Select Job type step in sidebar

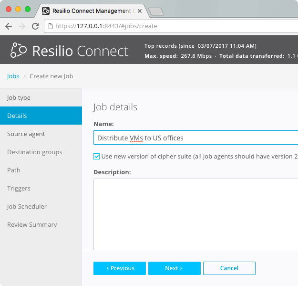click(41, 97)
